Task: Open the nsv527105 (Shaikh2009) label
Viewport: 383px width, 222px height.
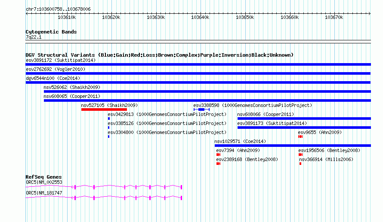Action: 109,105
